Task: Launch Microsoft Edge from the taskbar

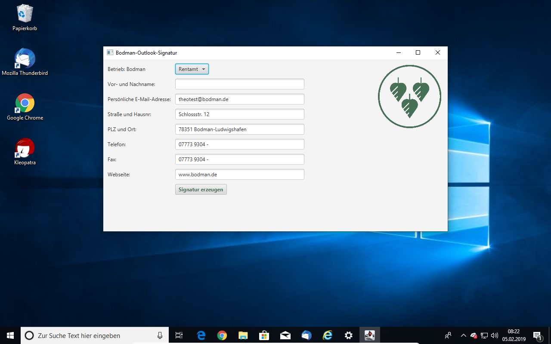Action: point(201,335)
